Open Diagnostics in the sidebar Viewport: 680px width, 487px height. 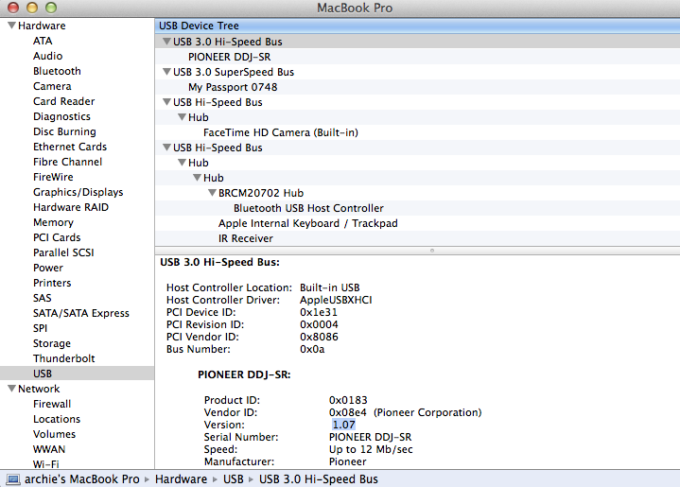point(61,116)
